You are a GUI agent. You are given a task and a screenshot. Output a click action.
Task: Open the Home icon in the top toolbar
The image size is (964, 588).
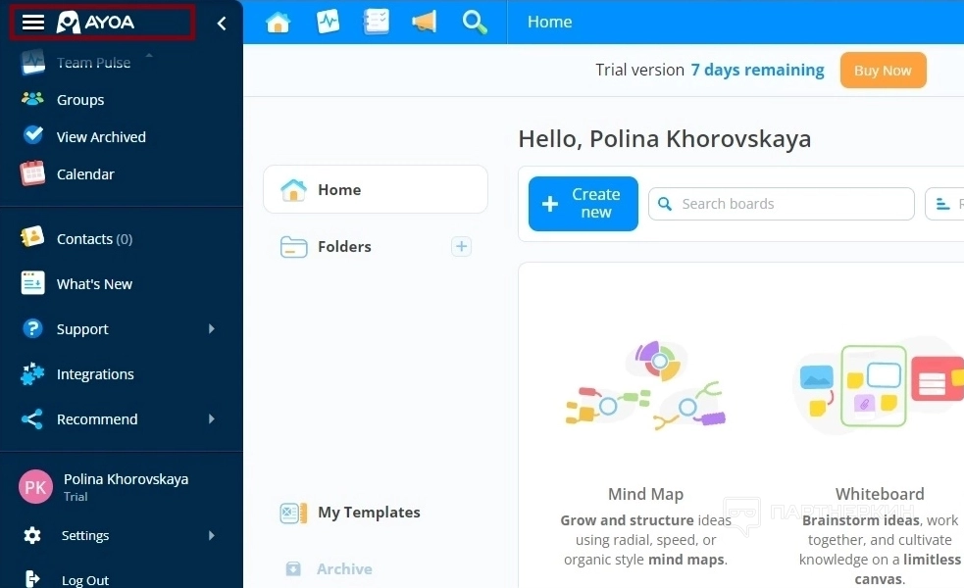click(278, 23)
